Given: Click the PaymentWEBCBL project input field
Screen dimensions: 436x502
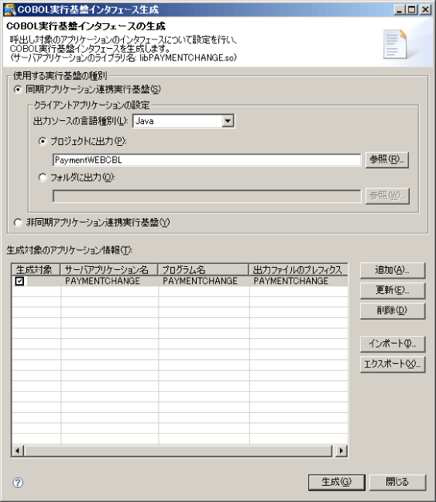Looking at the screenshot, I should click(207, 160).
